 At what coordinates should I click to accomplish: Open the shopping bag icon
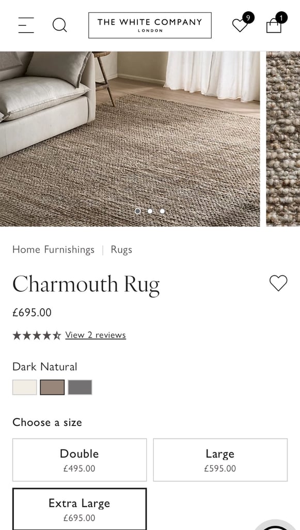point(276,23)
